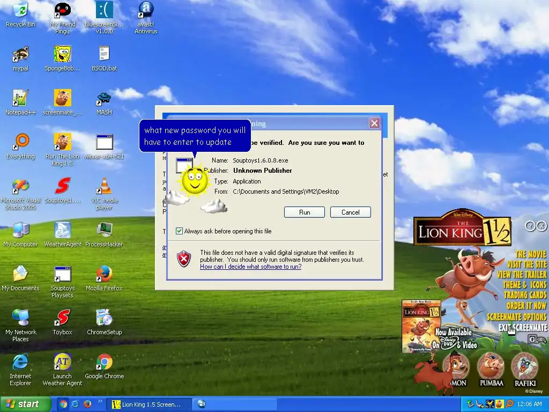The width and height of the screenshot is (549, 412).
Task: Launch Chrome from the quick launch bar
Action: tap(63, 404)
